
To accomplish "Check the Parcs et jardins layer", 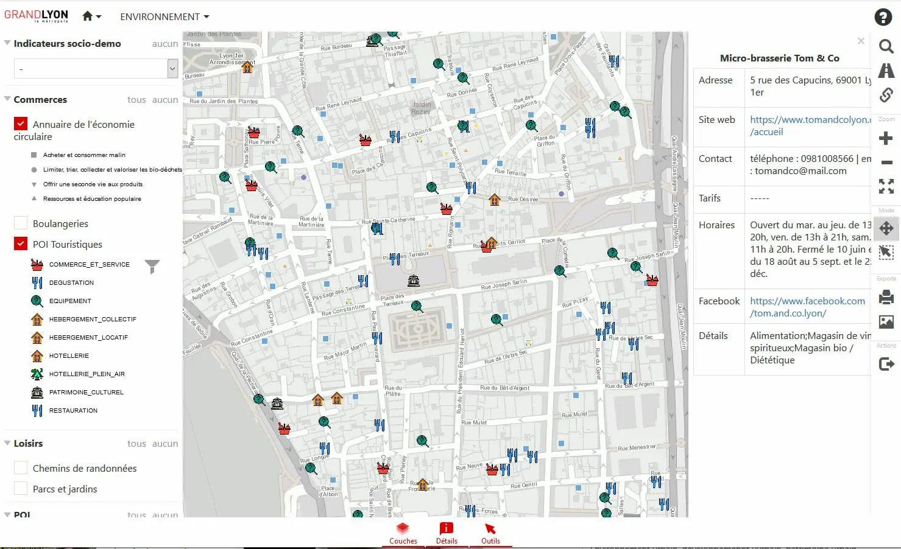I will pos(21,489).
